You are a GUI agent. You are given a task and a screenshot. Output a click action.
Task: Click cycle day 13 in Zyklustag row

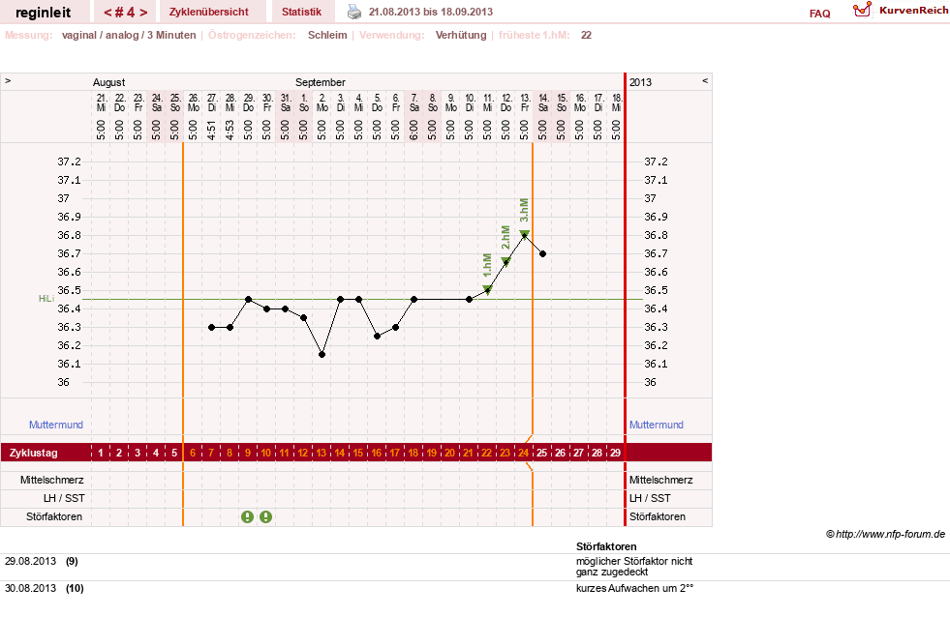coord(322,453)
